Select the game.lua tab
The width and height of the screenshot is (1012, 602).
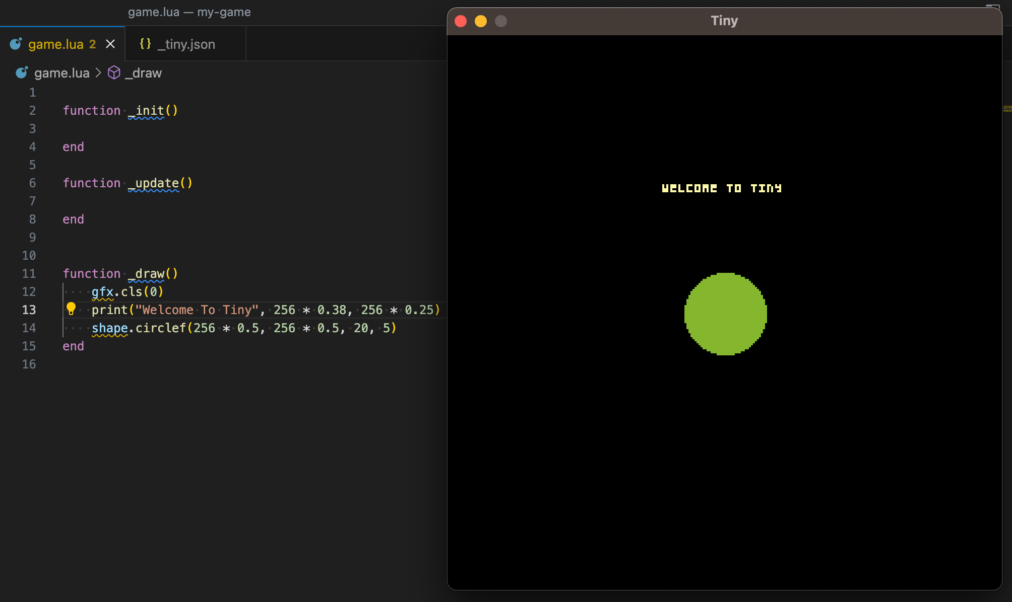55,44
